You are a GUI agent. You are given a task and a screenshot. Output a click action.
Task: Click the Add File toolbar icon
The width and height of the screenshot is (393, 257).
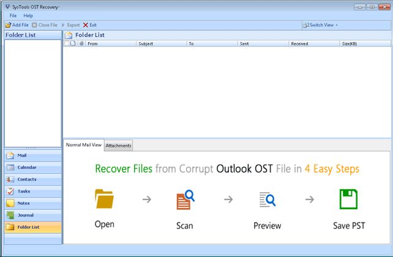pos(8,25)
